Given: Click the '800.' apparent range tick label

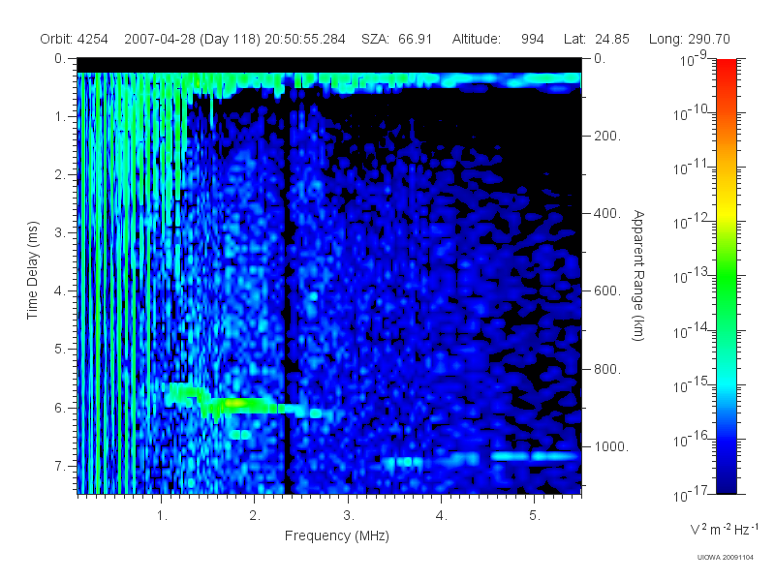Looking at the screenshot, I should (607, 369).
